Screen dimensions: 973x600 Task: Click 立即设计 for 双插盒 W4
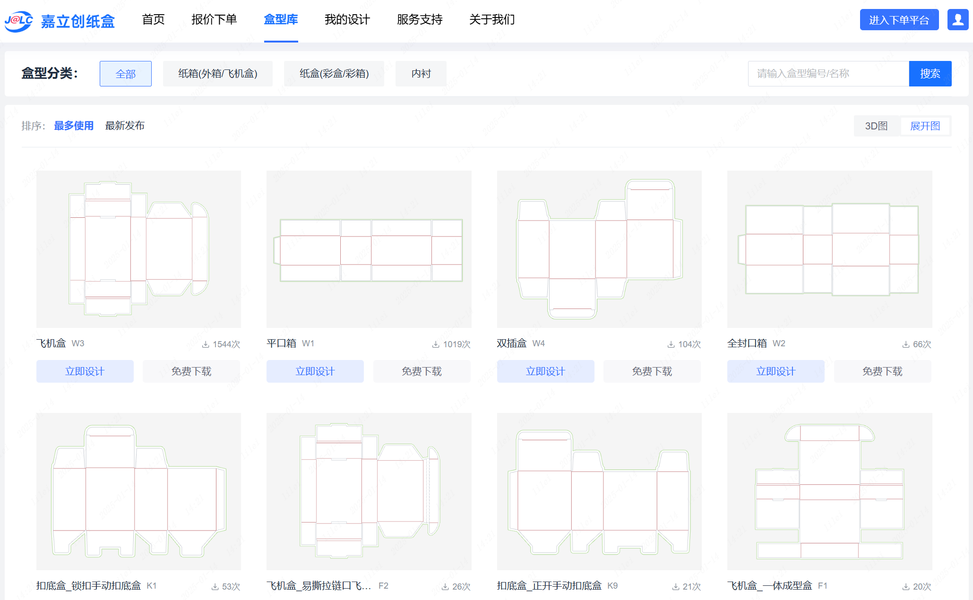pyautogui.click(x=546, y=371)
